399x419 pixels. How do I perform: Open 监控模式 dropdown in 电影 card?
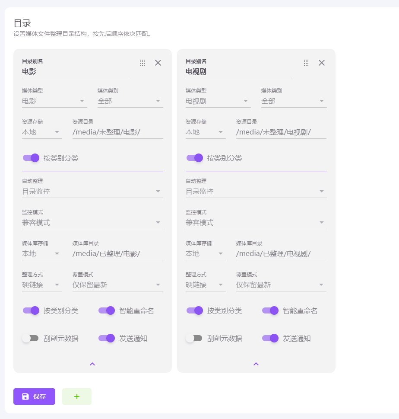click(92, 223)
